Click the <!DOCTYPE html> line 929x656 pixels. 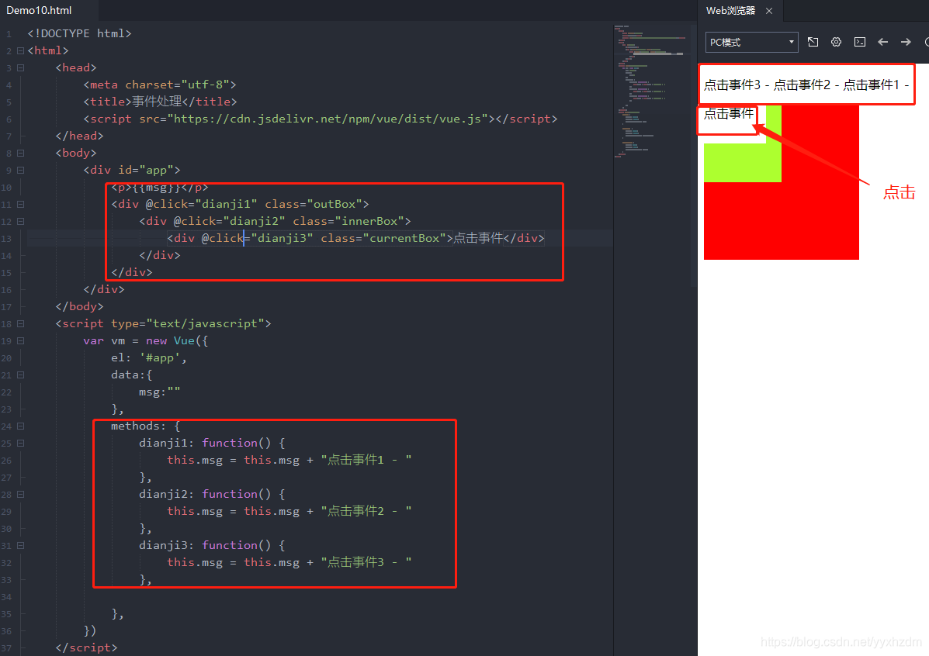click(79, 34)
